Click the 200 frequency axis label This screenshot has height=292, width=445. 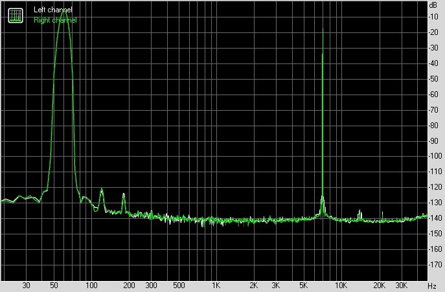[x=129, y=286]
